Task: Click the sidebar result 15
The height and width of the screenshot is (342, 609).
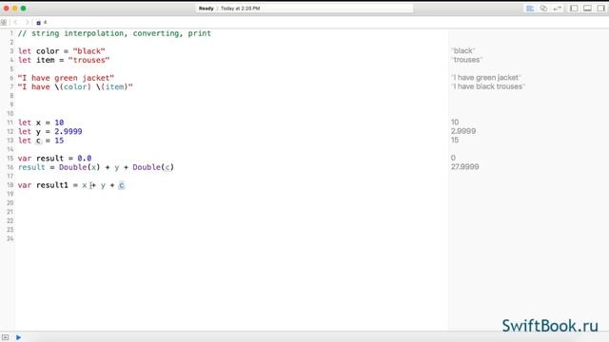Action: point(455,140)
